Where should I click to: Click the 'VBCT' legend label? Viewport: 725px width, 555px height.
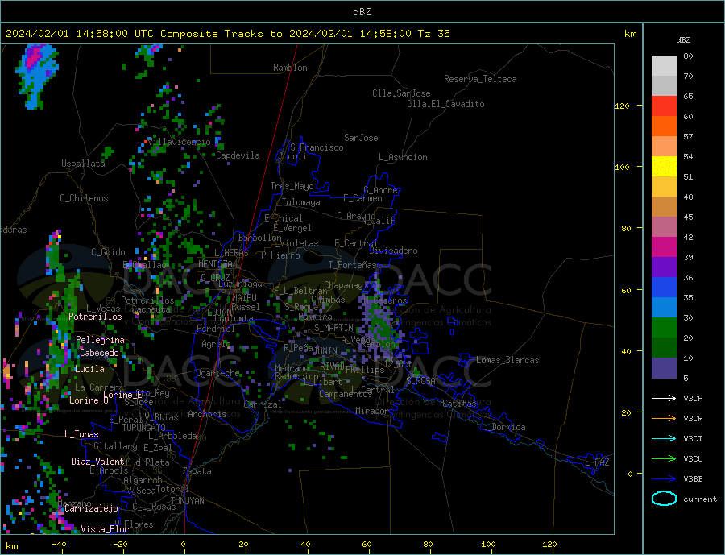pyautogui.click(x=693, y=438)
